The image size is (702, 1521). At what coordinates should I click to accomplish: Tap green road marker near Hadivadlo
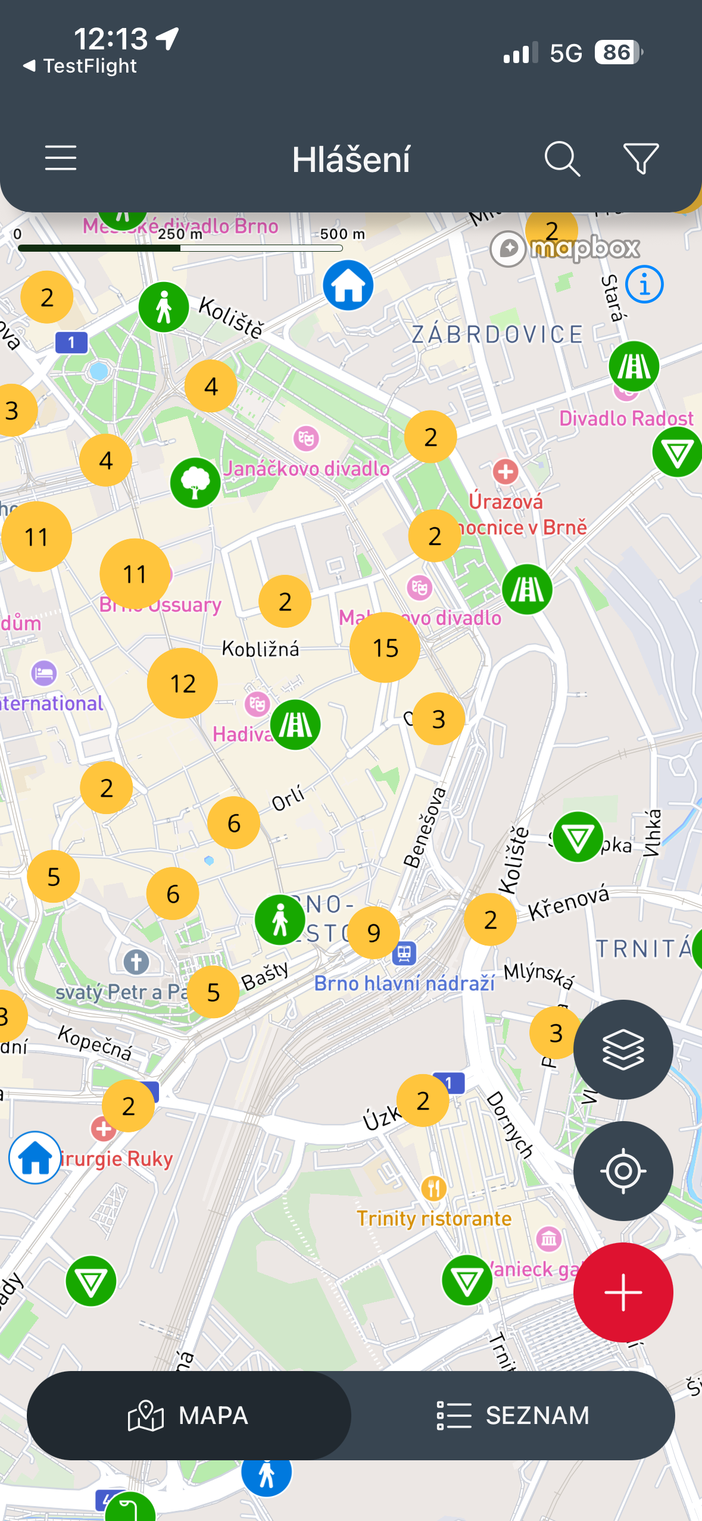tap(295, 725)
